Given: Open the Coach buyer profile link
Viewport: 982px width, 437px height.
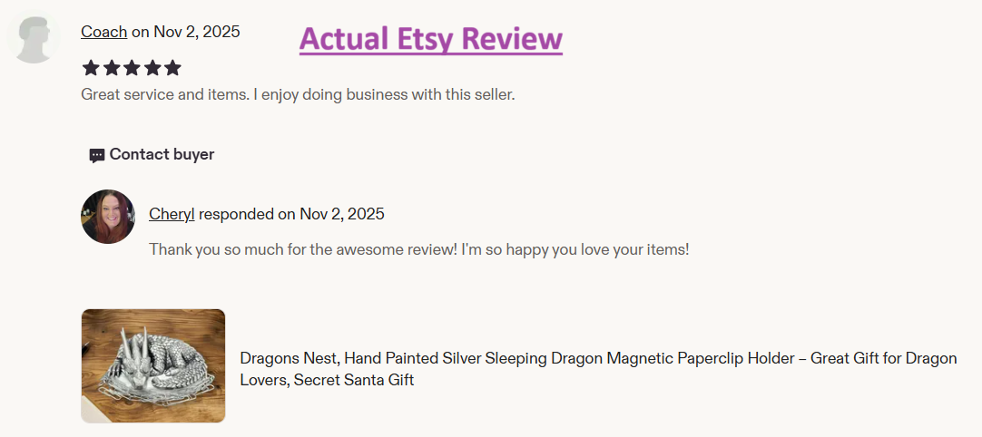Looking at the screenshot, I should (104, 32).
